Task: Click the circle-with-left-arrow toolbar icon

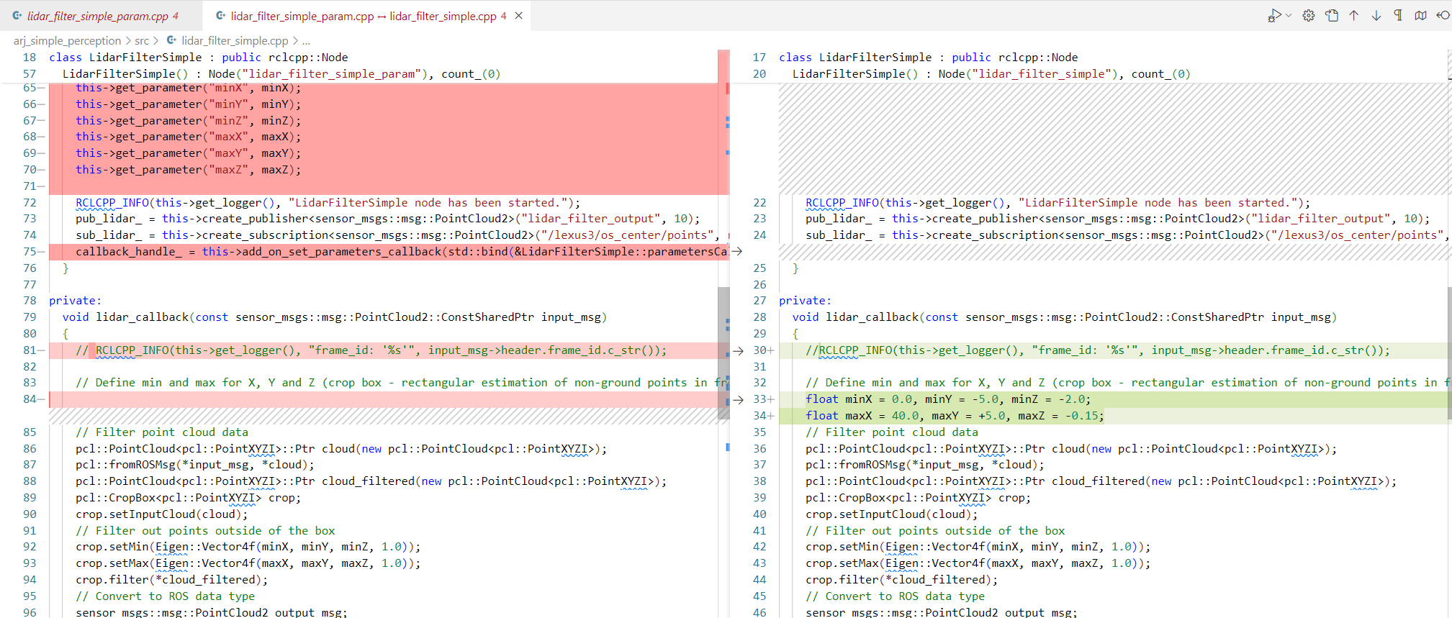Action: pos(1443,15)
